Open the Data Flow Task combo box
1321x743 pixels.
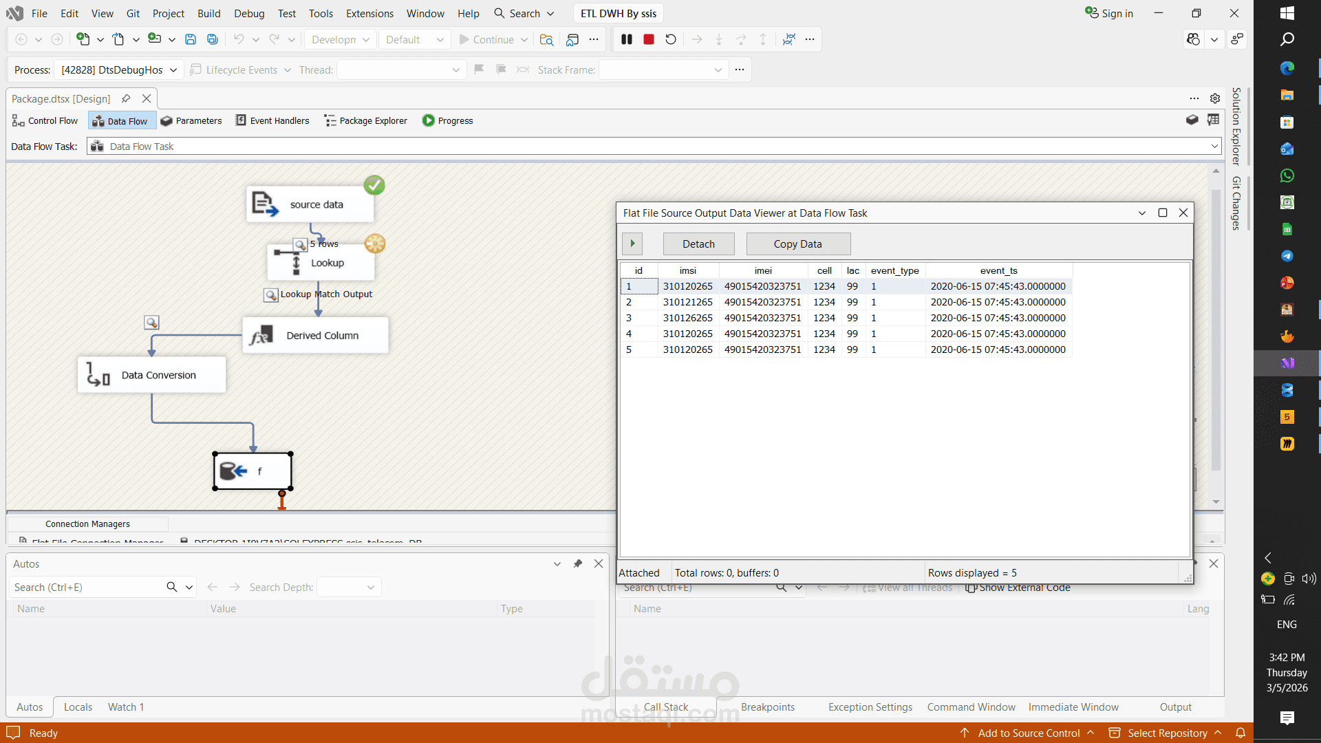(x=1214, y=146)
